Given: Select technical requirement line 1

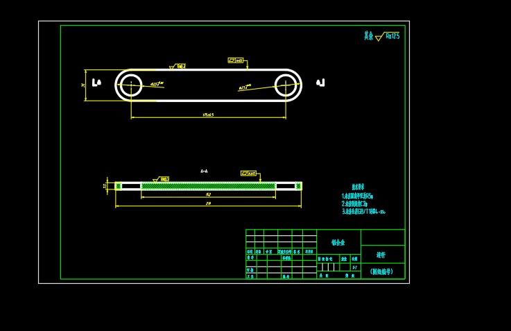Looking at the screenshot, I should click(x=358, y=196).
